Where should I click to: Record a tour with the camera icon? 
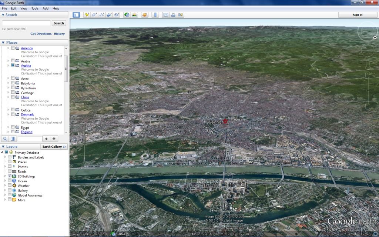(x=117, y=15)
